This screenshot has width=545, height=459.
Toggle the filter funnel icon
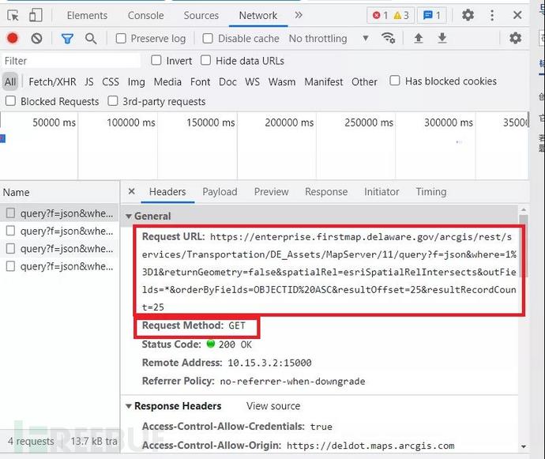coord(67,38)
